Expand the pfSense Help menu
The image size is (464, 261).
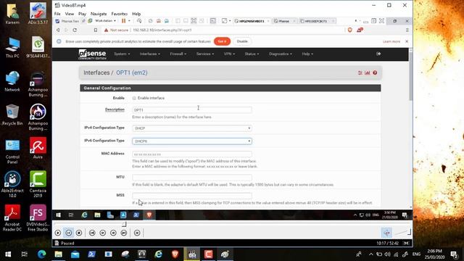point(307,54)
